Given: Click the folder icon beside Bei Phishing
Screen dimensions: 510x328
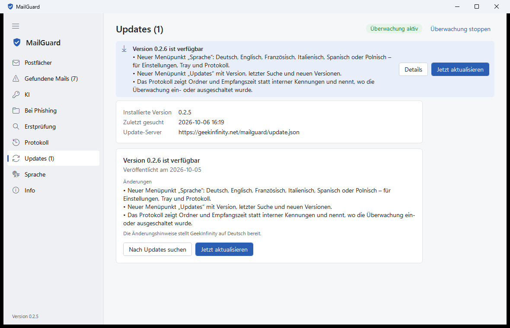Looking at the screenshot, I should [16, 110].
